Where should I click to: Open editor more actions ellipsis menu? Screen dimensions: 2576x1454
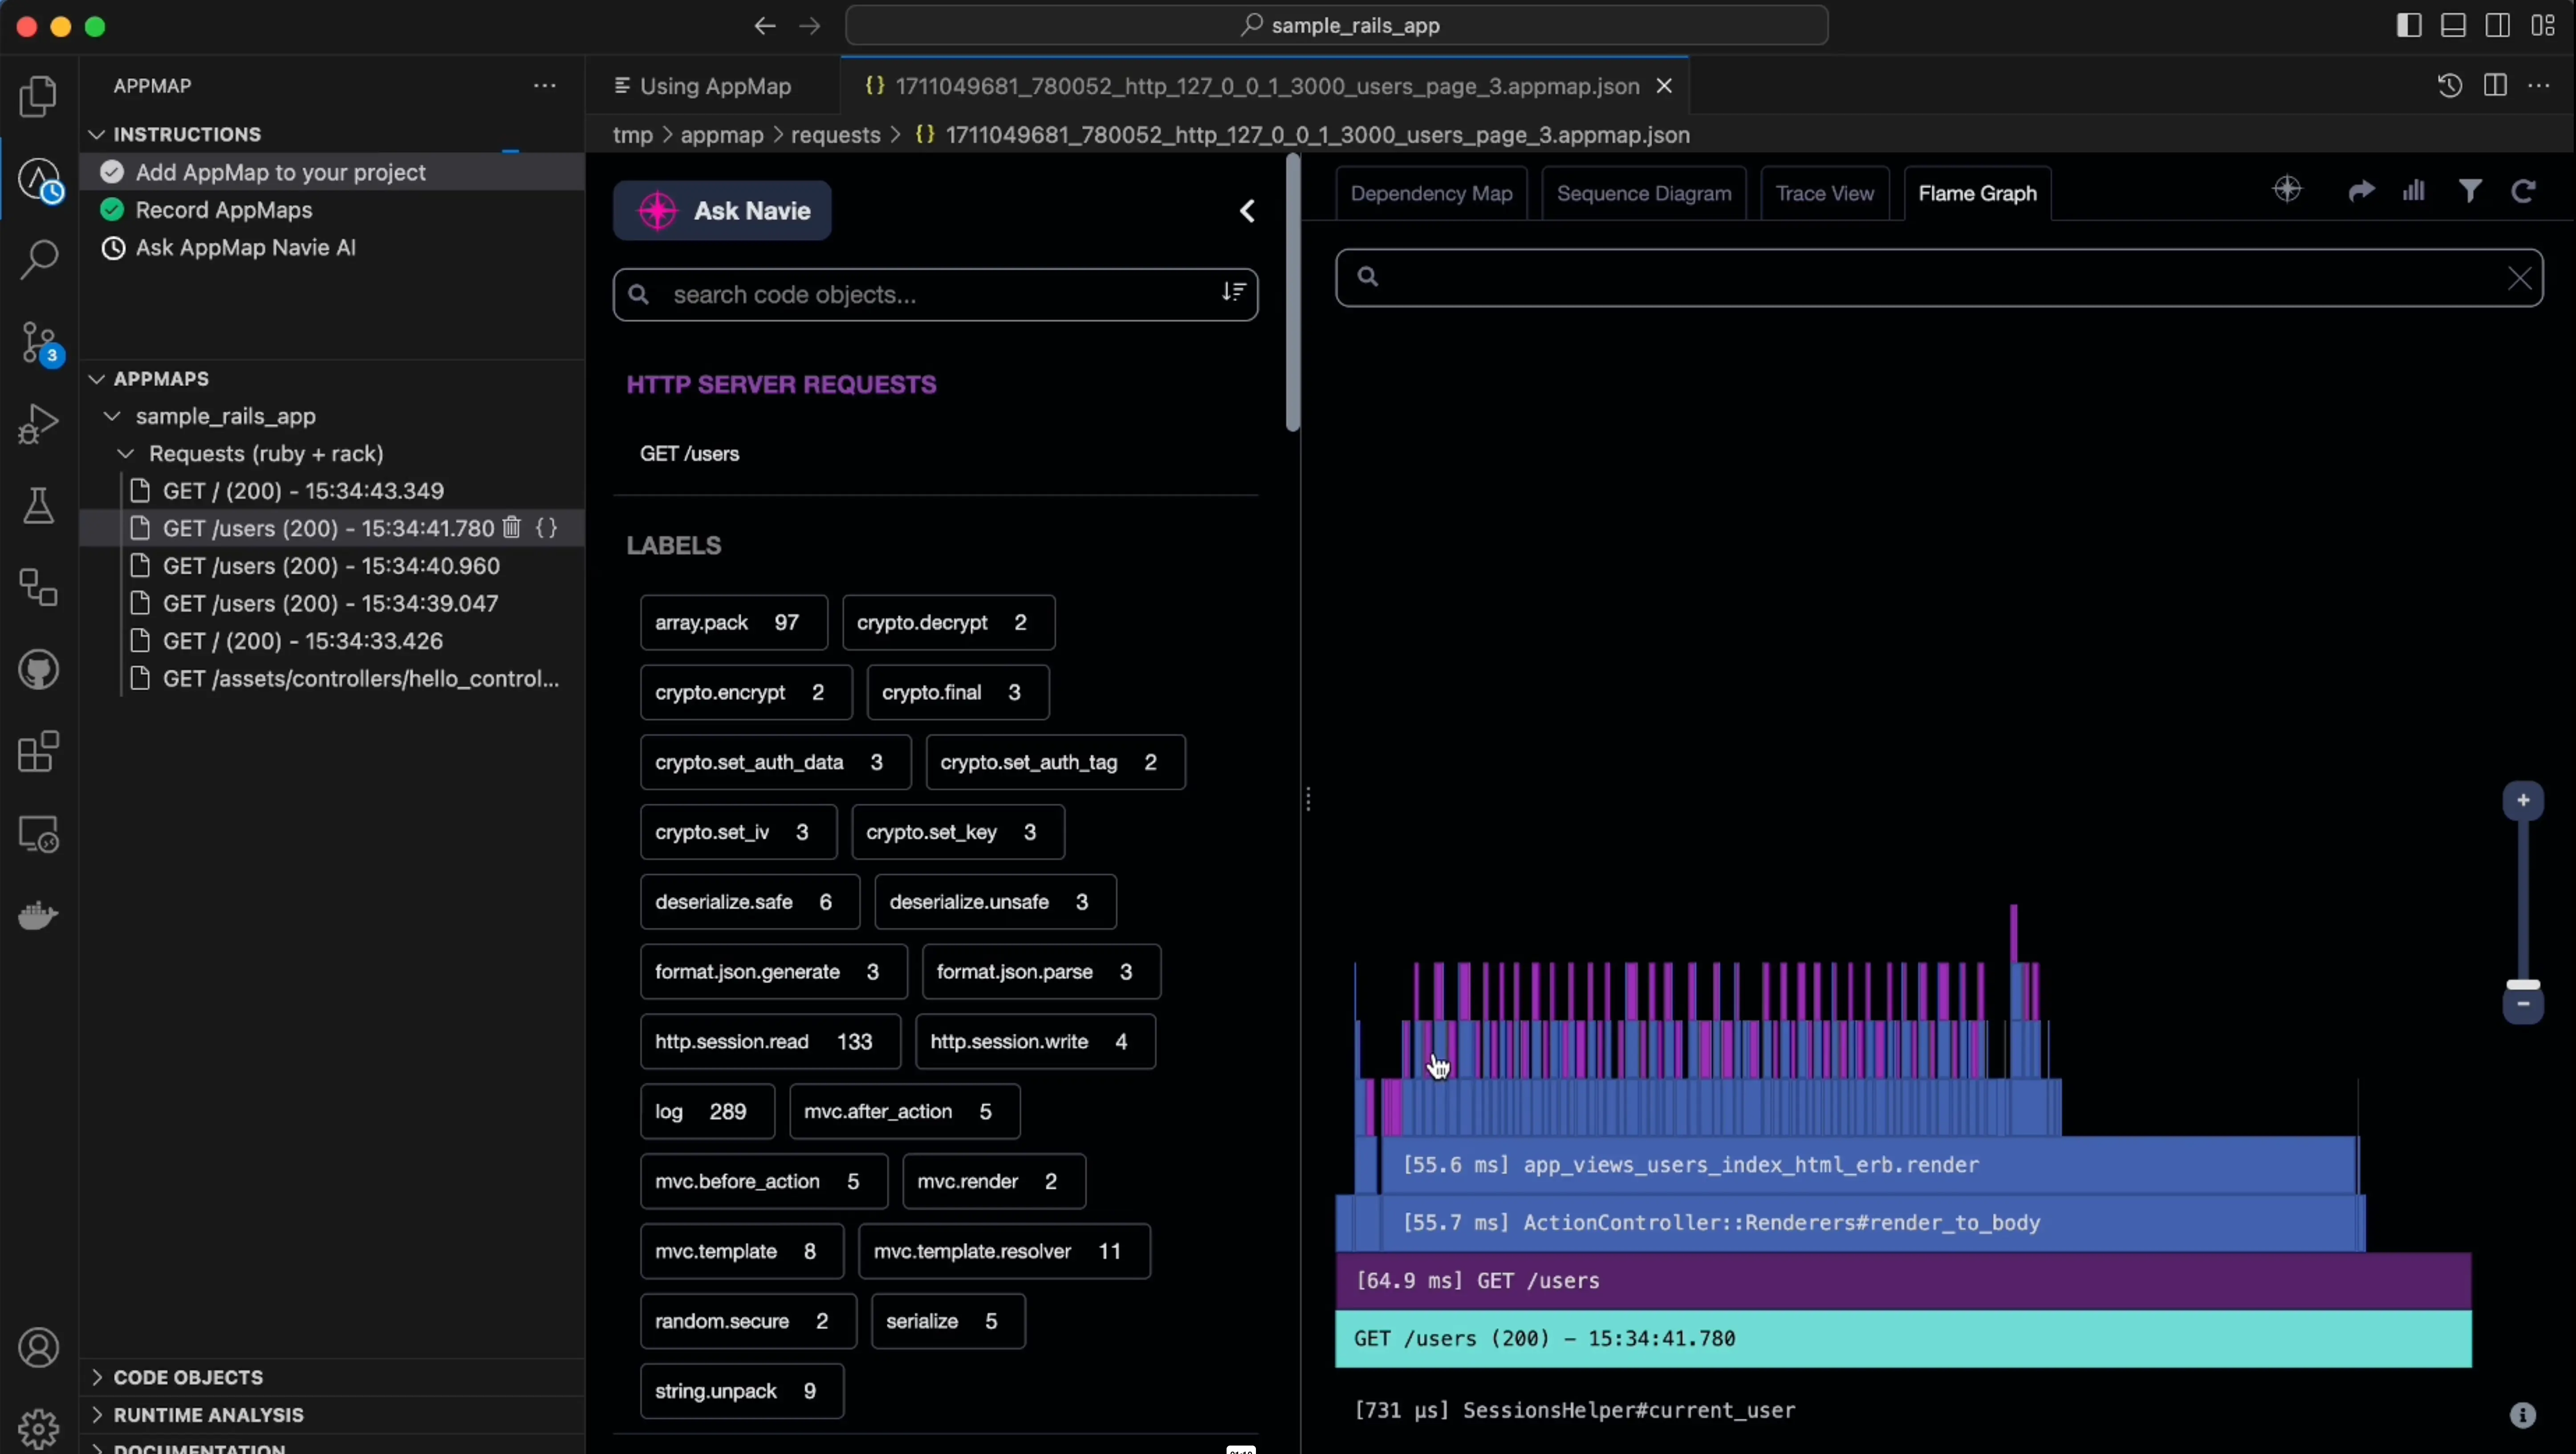[x=2539, y=86]
